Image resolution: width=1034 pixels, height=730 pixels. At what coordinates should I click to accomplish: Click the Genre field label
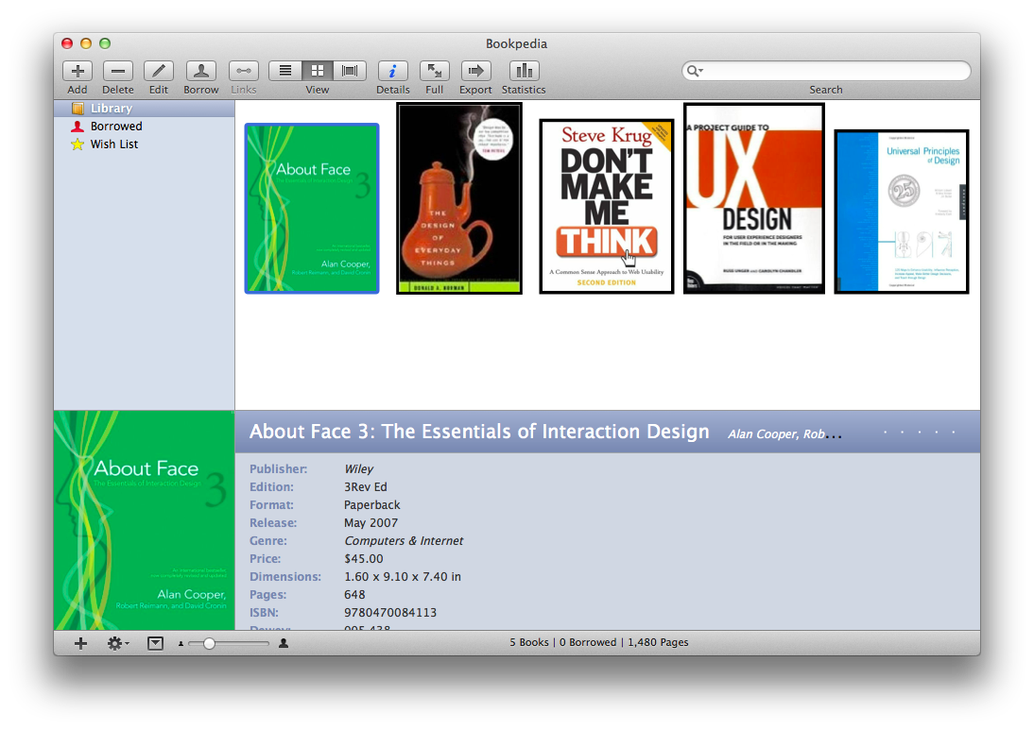pyautogui.click(x=268, y=541)
